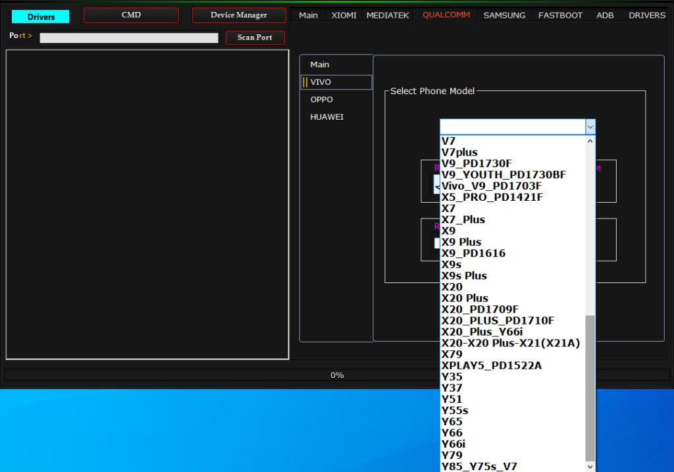Launch CMD from top bar
Screen dimensions: 674x472
(x=131, y=15)
